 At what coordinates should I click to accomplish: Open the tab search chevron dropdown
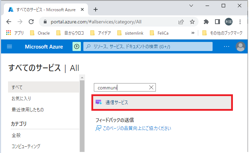[x=191, y=6]
